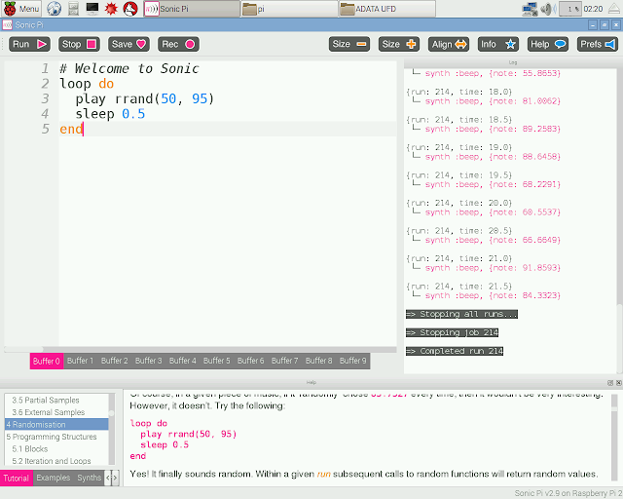Open the file manager taskbar icon
This screenshot has width=623, height=499.
(73, 9)
